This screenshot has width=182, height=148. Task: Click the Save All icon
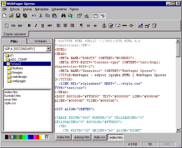25,16
